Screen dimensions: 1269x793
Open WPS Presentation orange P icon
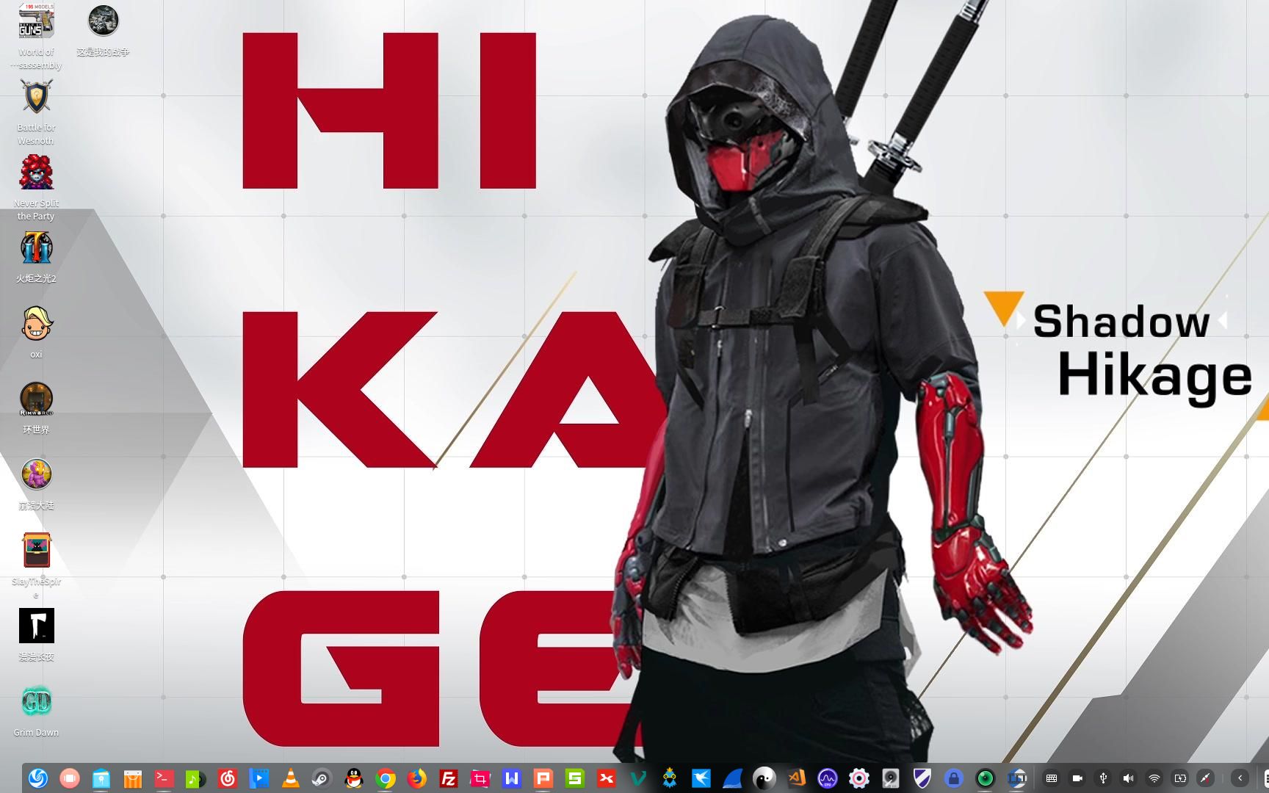click(543, 778)
